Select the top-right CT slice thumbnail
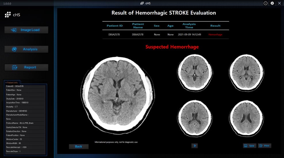 click(x=246, y=70)
